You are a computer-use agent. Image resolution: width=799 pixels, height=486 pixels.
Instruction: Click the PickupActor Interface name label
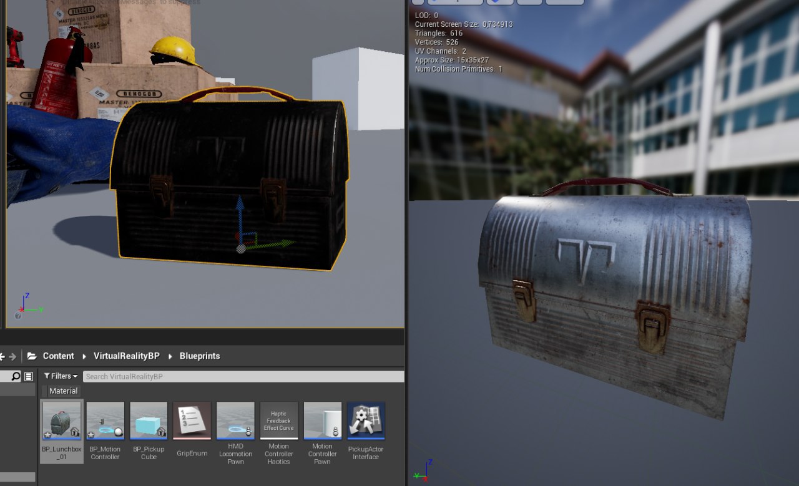[x=366, y=453]
